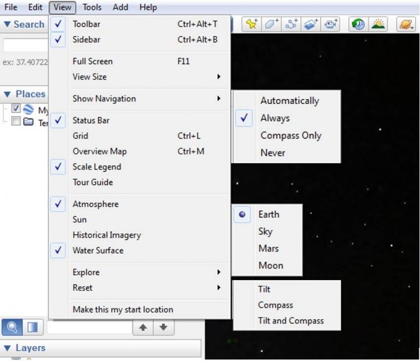Open the Reset submenu
This screenshot has width=420, height=361.
click(139, 288)
